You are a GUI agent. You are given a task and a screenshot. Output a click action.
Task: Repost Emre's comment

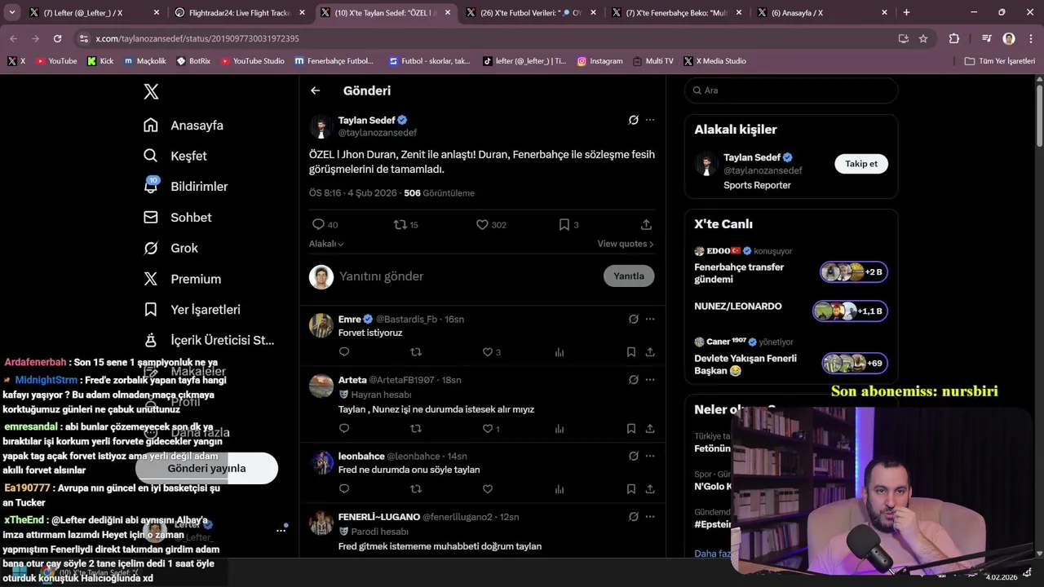pyautogui.click(x=416, y=352)
